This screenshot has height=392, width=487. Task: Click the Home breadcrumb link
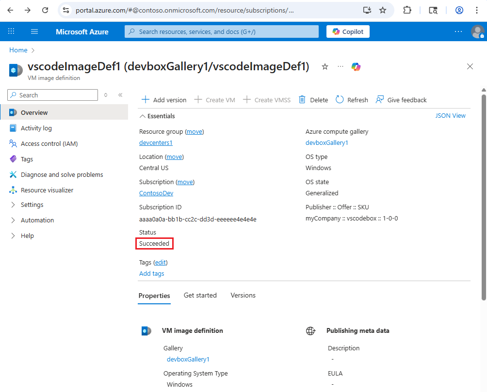(18, 50)
